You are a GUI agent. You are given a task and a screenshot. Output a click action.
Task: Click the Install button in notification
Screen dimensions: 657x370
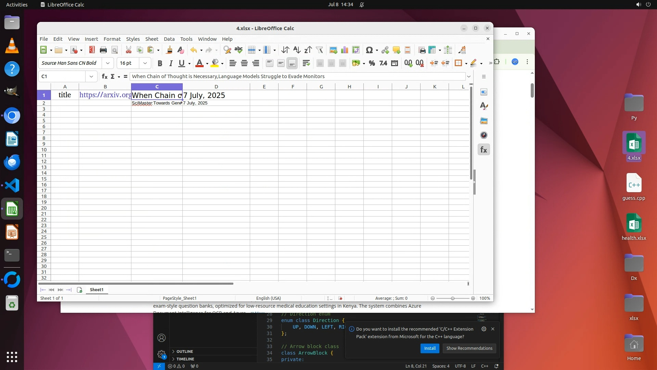(429, 348)
